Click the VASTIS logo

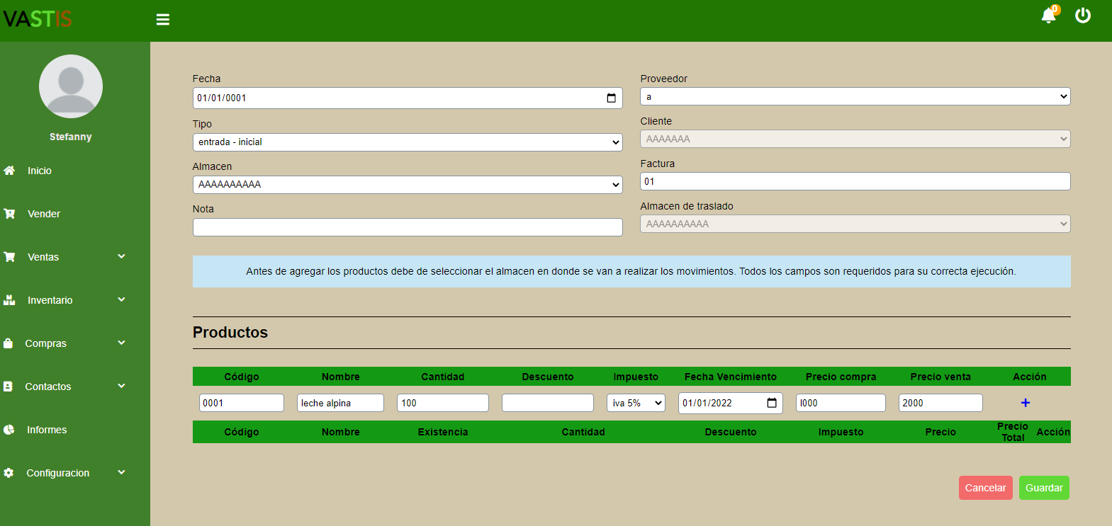point(38,19)
